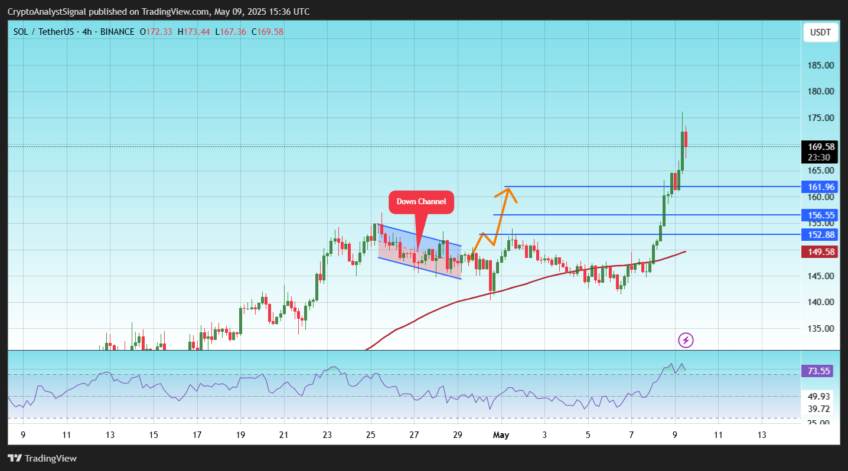This screenshot has width=848, height=471.
Task: Click the purple lightning event icon
Action: (x=686, y=340)
